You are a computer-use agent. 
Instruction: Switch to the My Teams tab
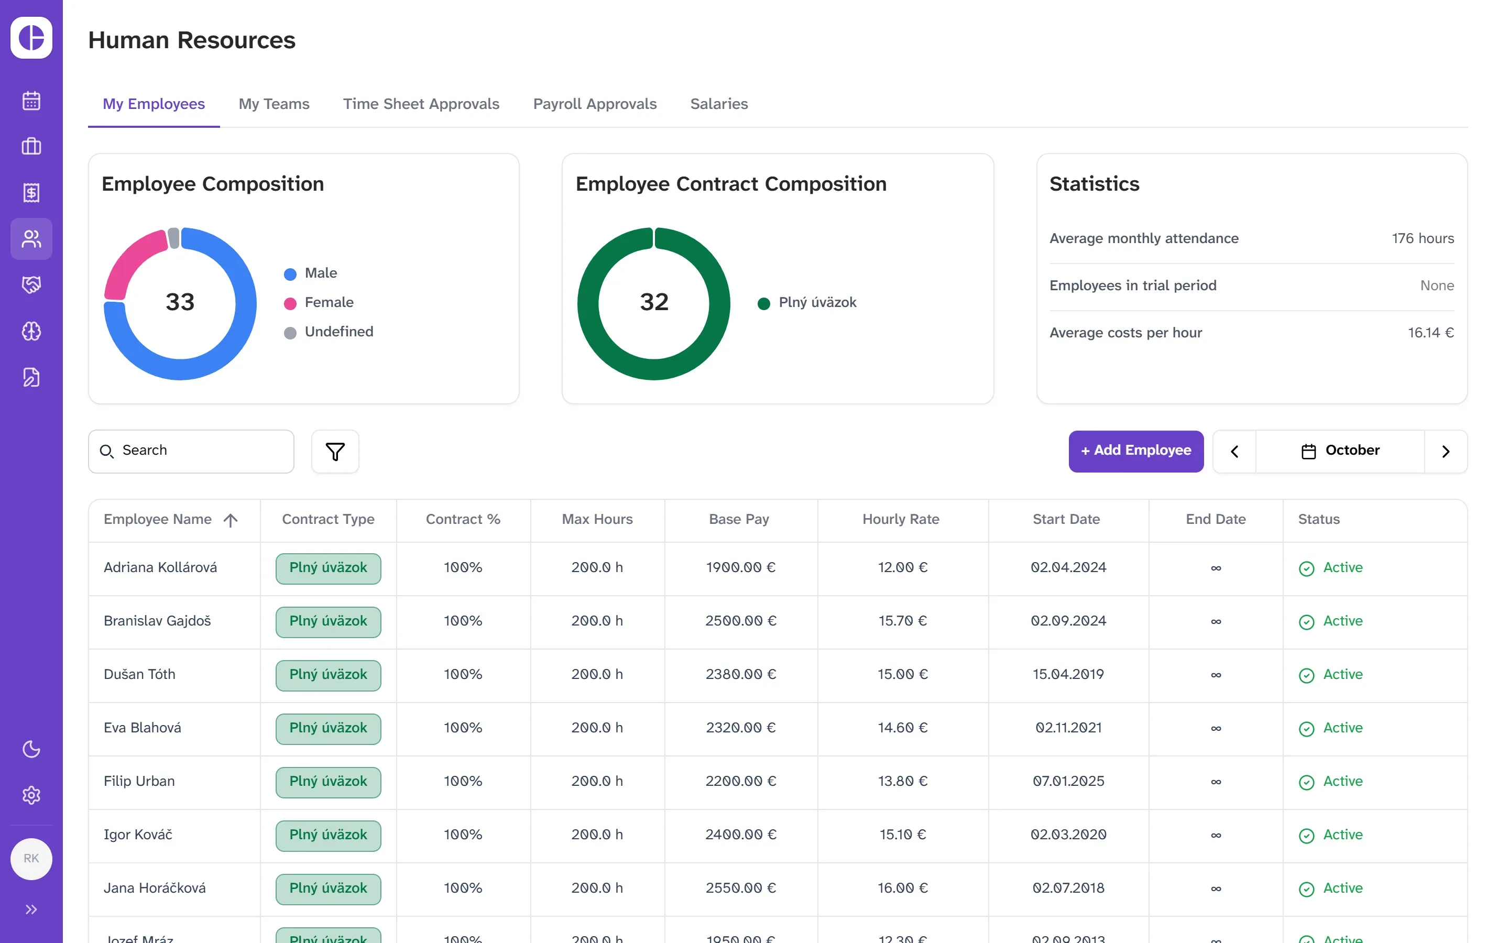(274, 104)
